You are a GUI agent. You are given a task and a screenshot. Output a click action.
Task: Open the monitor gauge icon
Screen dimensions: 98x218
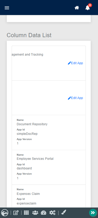click(43, 213)
